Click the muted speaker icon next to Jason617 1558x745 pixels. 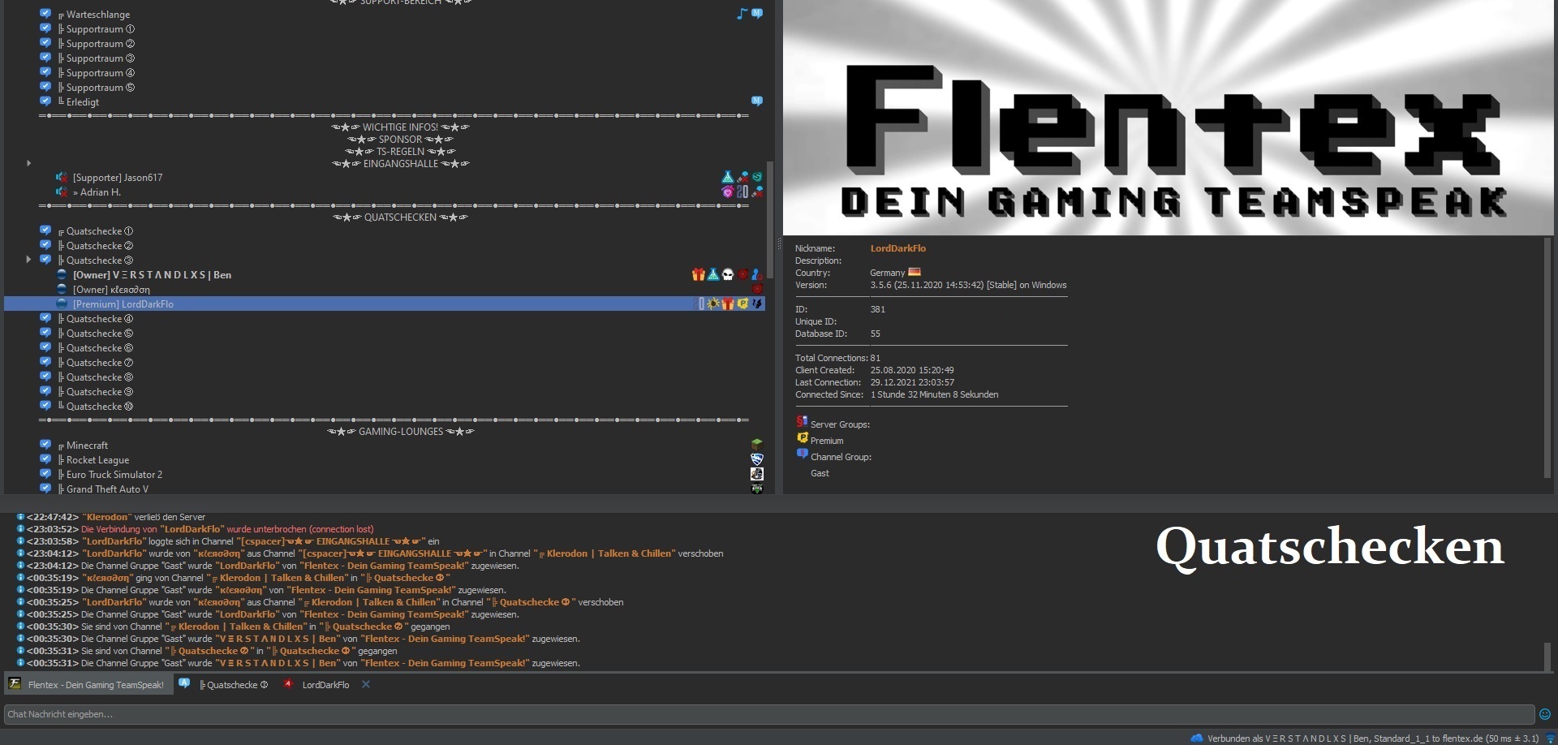[62, 177]
